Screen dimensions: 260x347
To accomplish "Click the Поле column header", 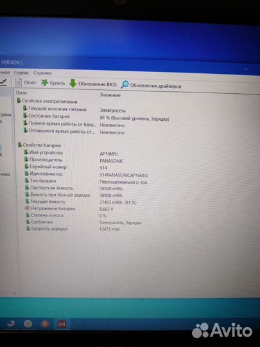I will pos(21,93).
